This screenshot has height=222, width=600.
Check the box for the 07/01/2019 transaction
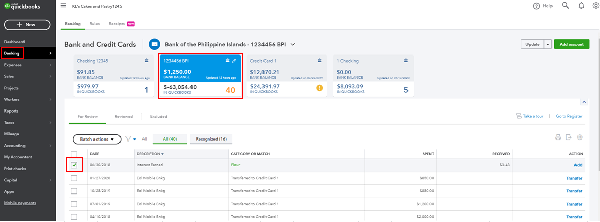point(74,204)
